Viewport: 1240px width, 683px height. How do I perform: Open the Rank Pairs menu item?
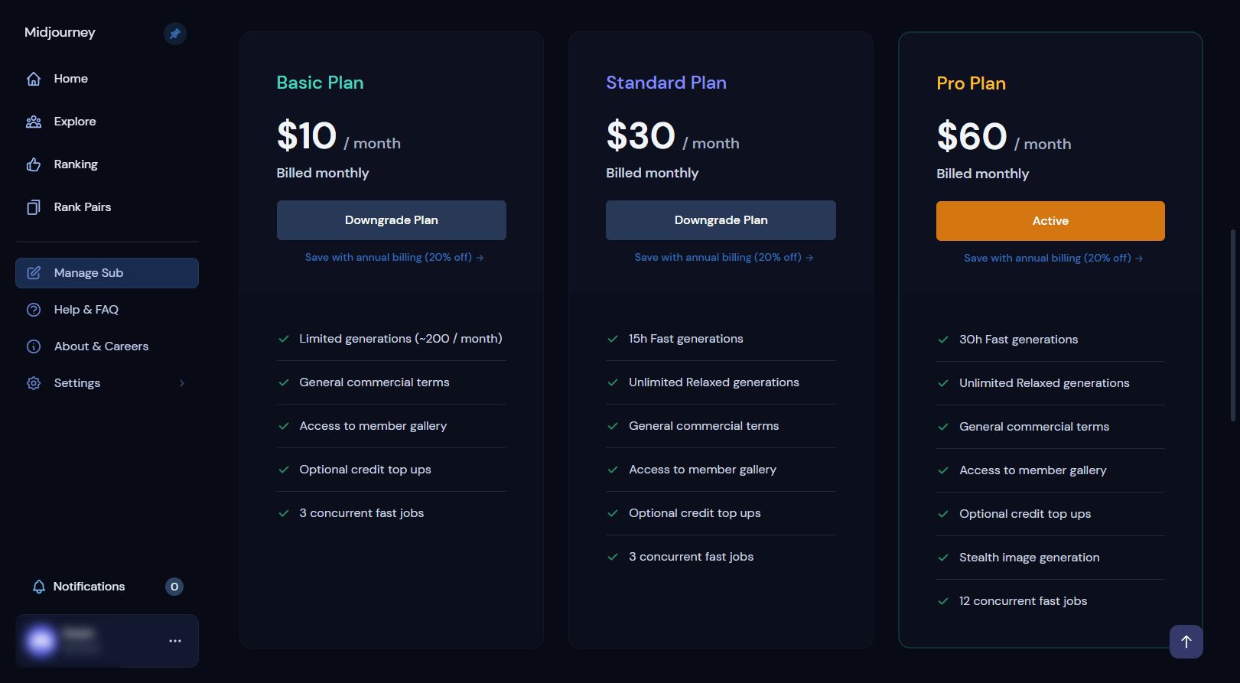(83, 207)
